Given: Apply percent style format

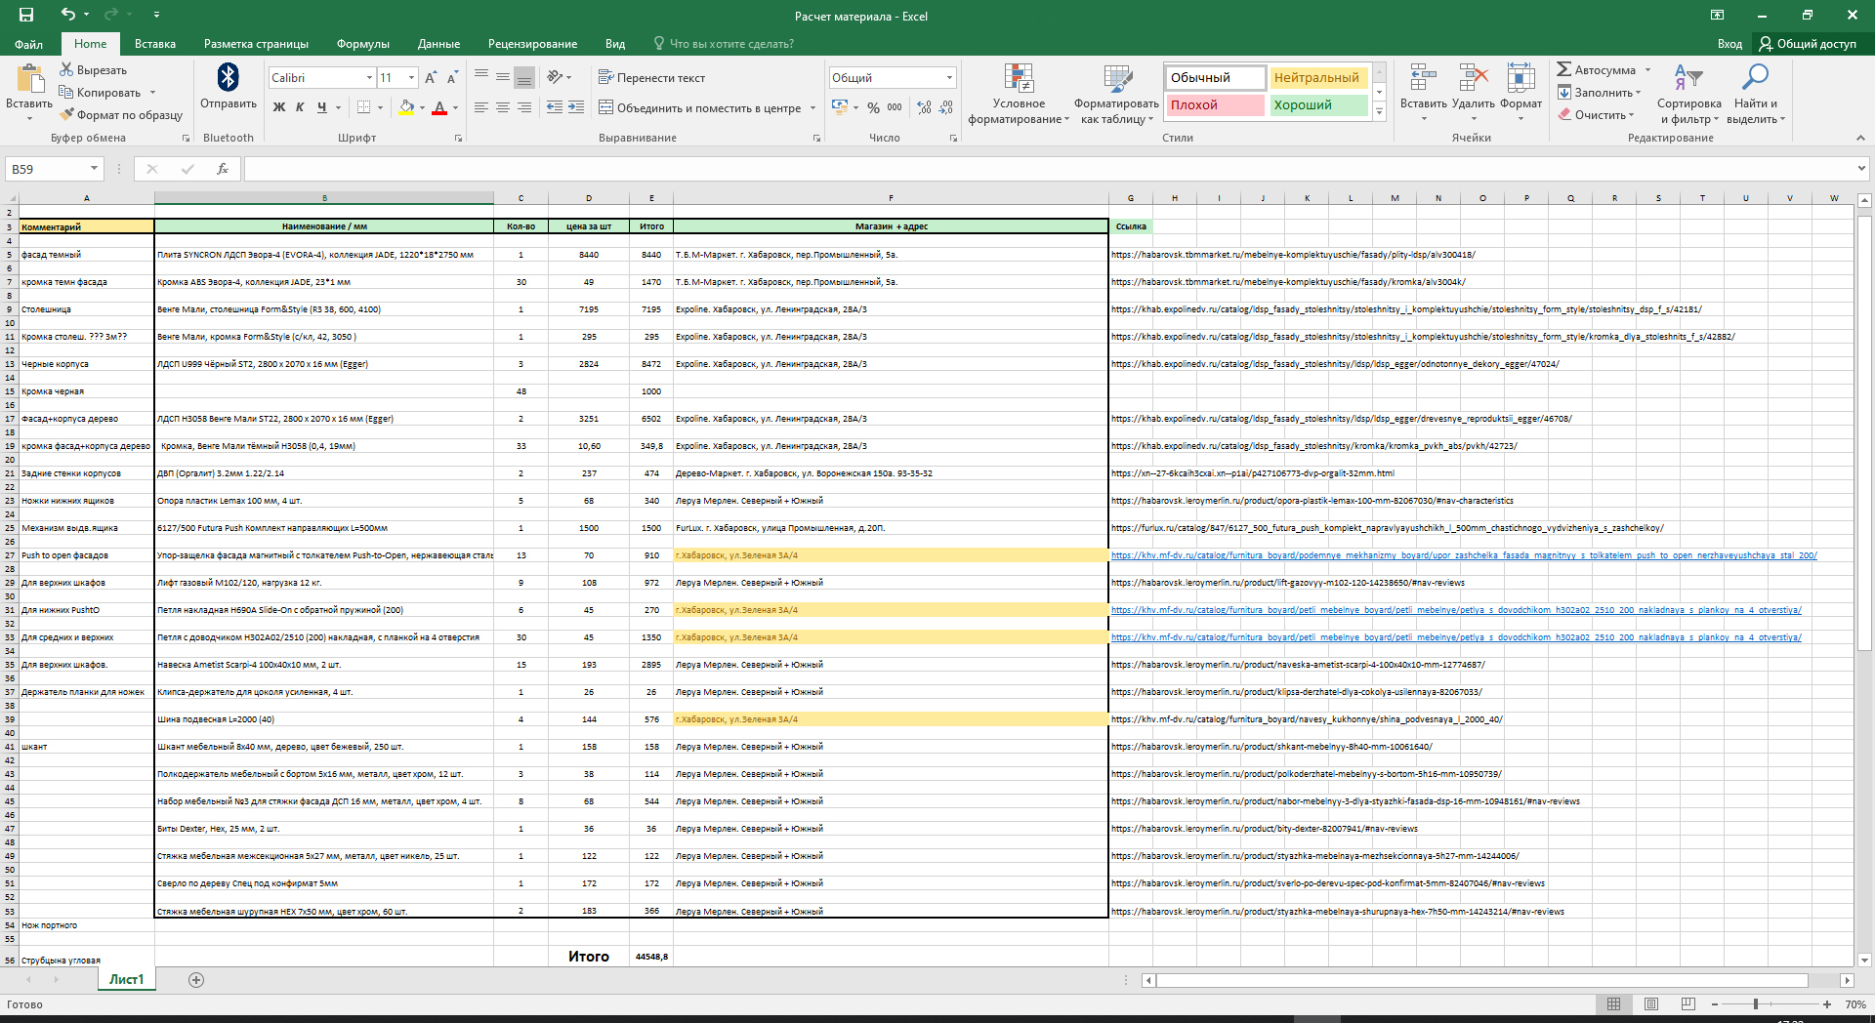Looking at the screenshot, I should (873, 107).
